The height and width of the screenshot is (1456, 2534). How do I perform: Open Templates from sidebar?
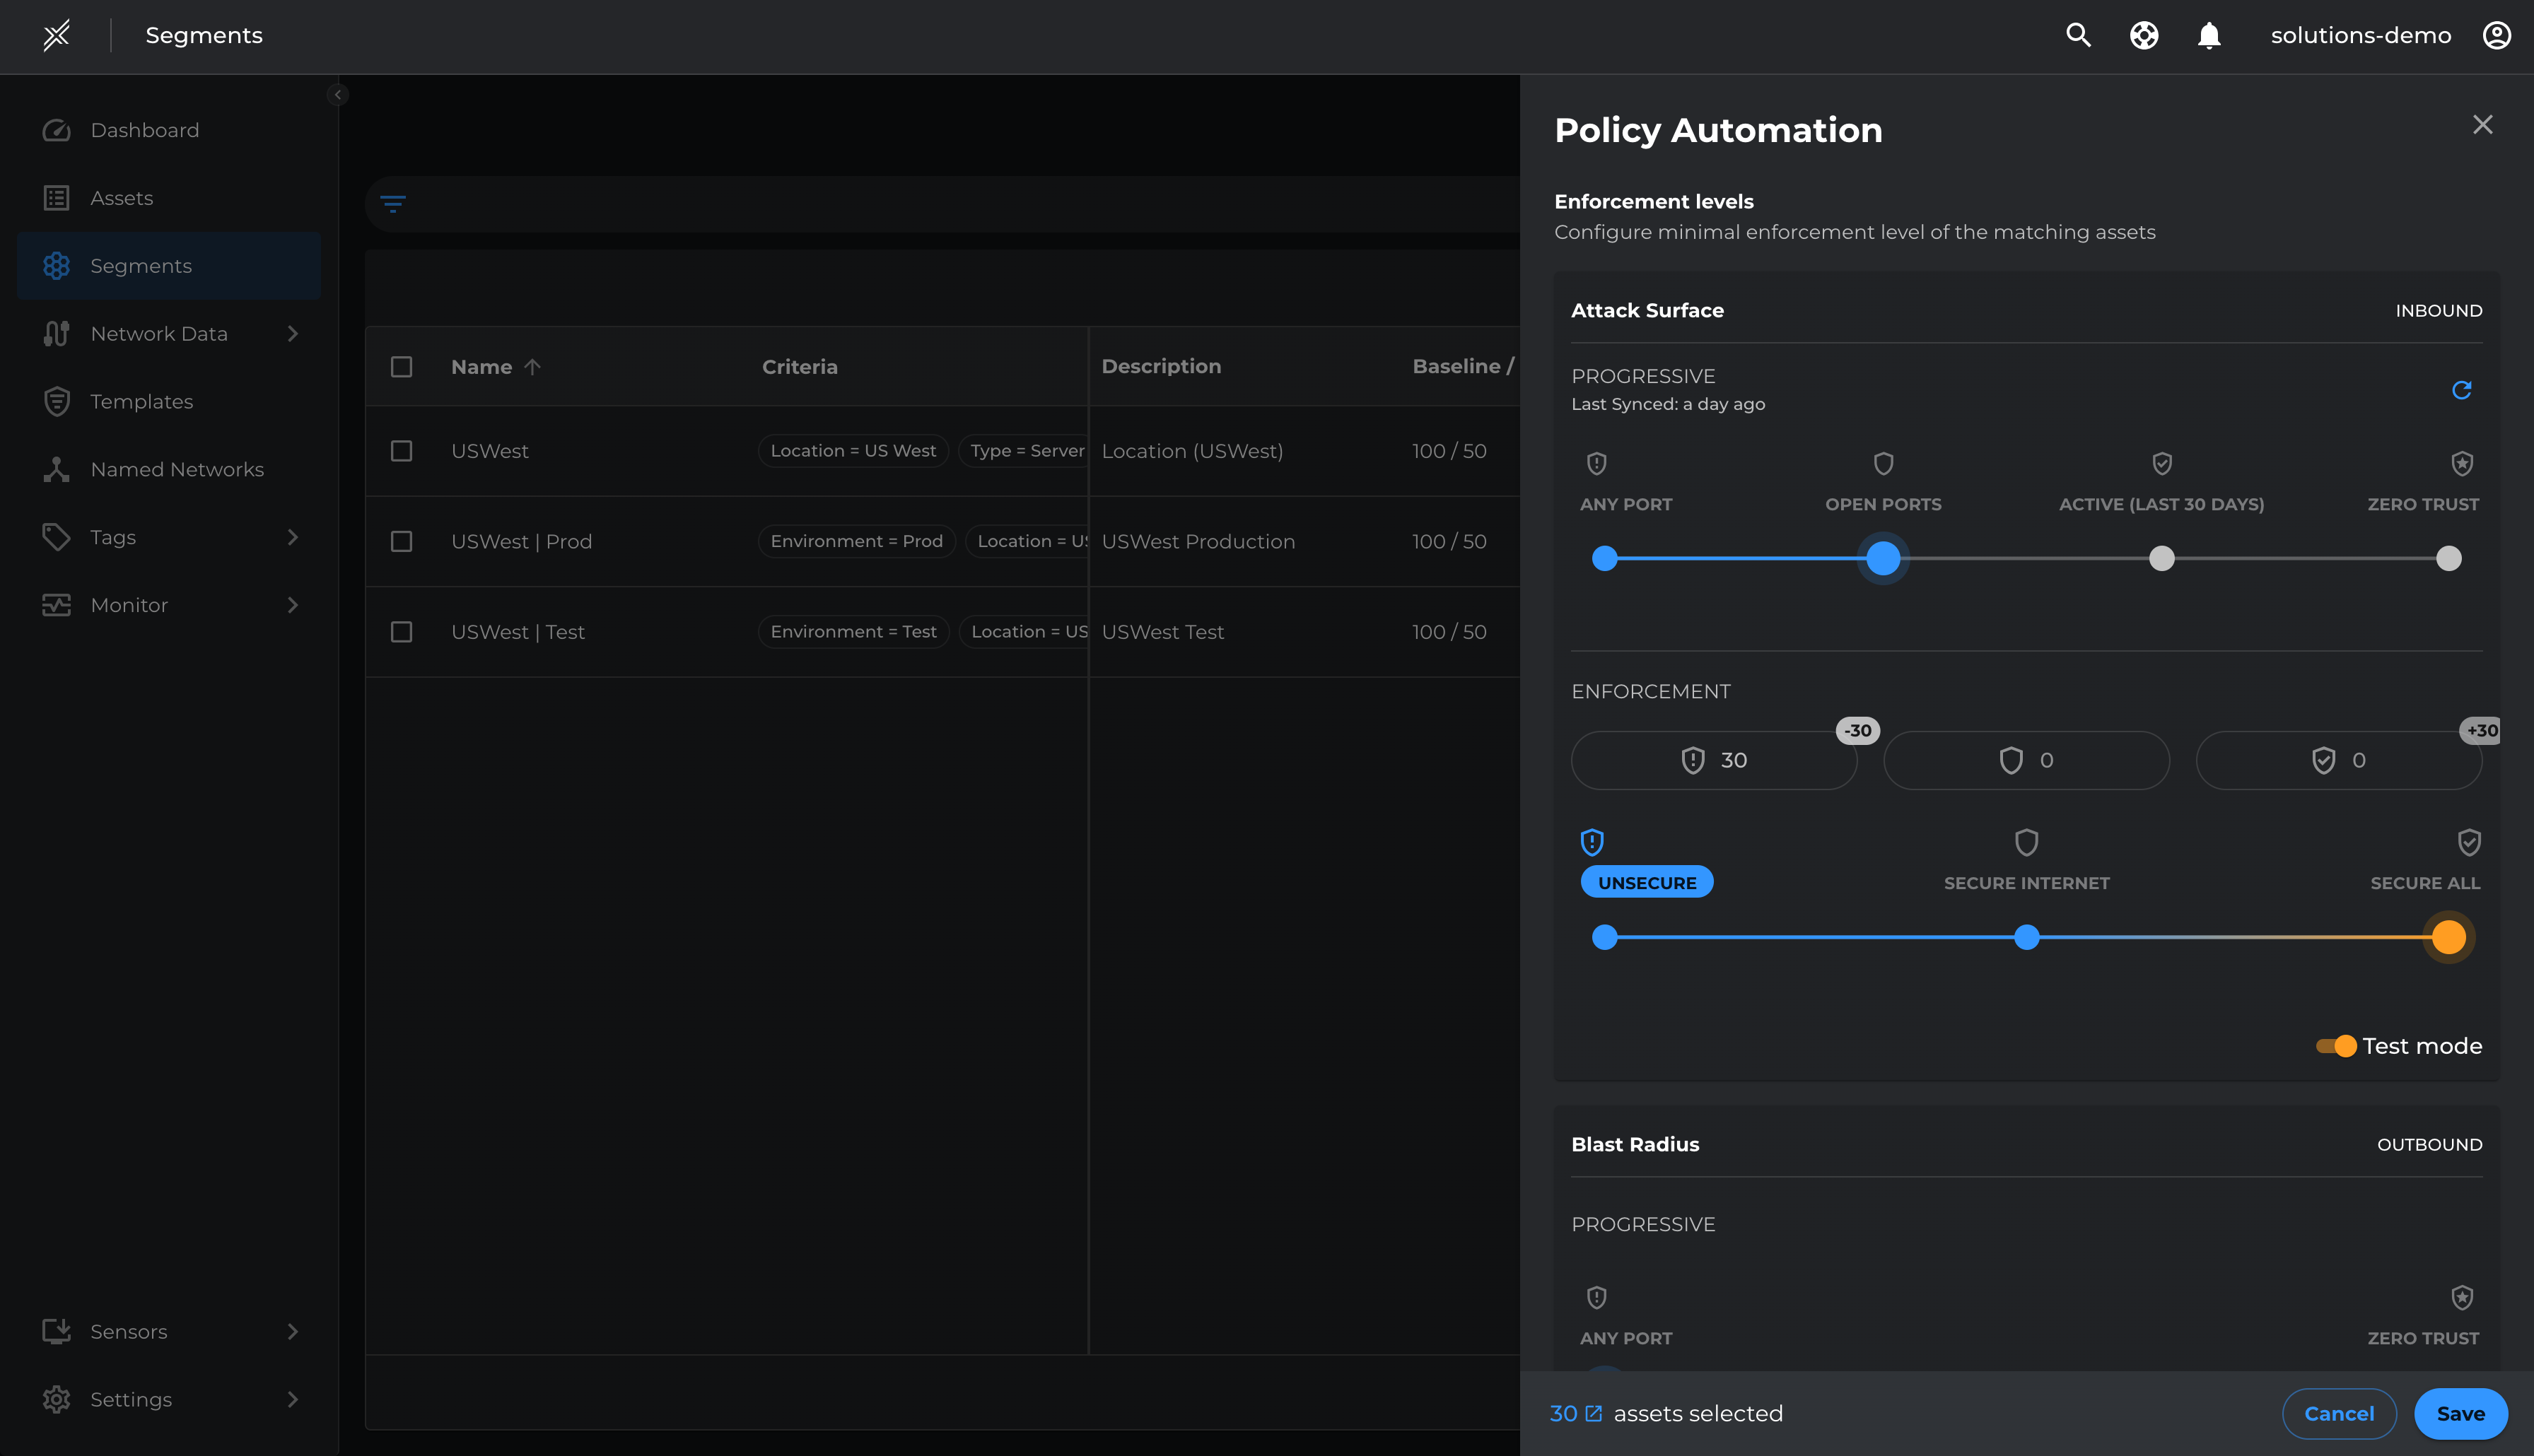pos(141,401)
